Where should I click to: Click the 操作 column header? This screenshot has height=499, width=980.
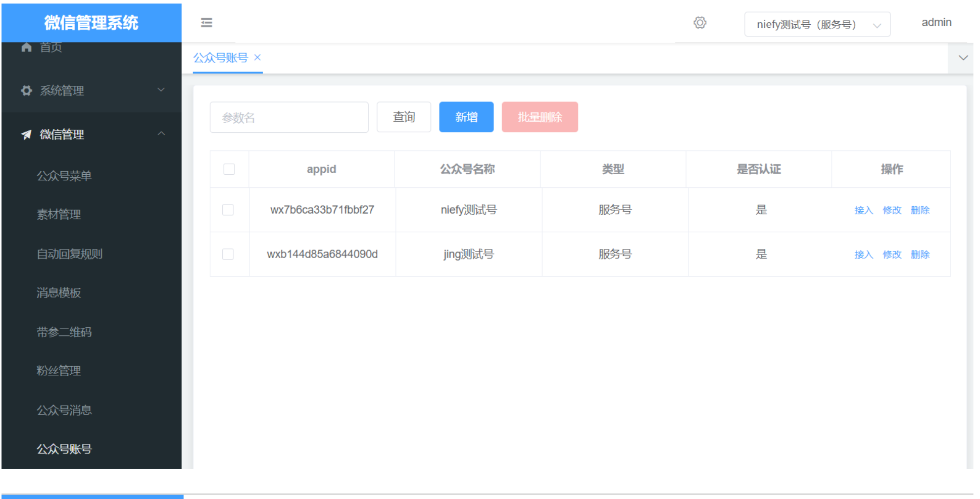point(892,169)
